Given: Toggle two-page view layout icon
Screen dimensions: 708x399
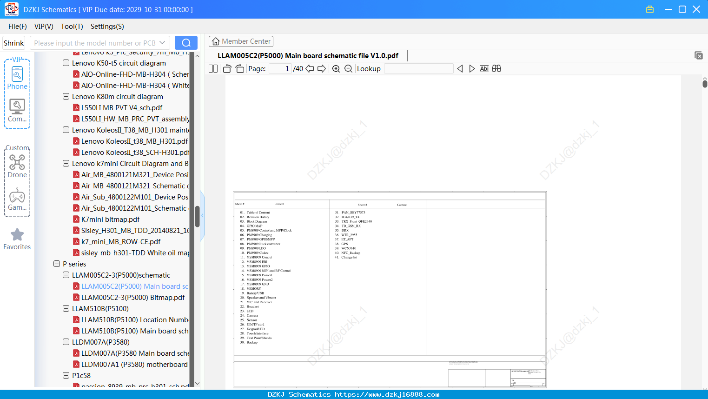Looking at the screenshot, I should [213, 69].
